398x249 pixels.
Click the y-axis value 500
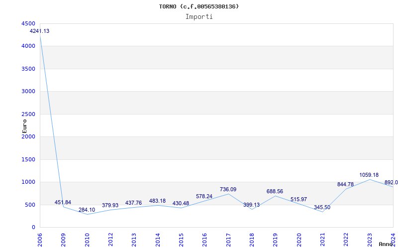(30, 205)
